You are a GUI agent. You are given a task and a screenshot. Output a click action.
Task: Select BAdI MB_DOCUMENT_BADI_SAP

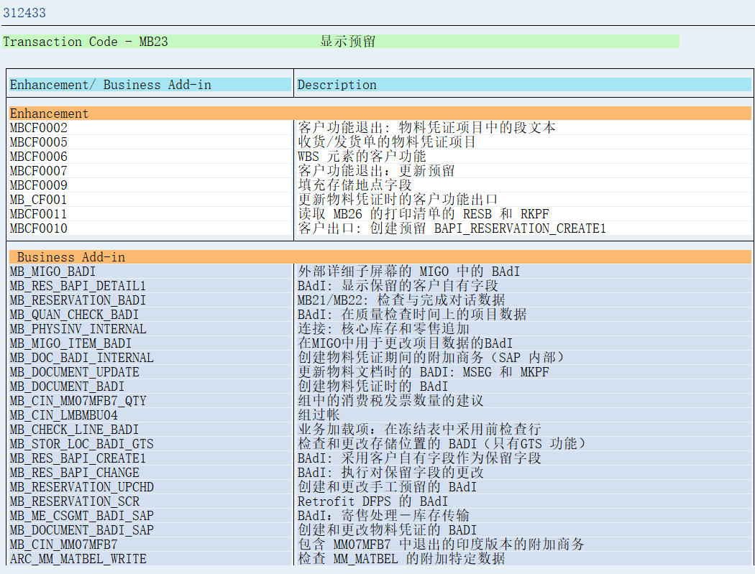point(81,530)
